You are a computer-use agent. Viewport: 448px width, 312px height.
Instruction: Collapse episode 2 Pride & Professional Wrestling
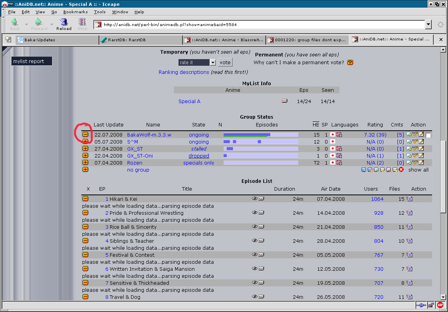(85, 213)
